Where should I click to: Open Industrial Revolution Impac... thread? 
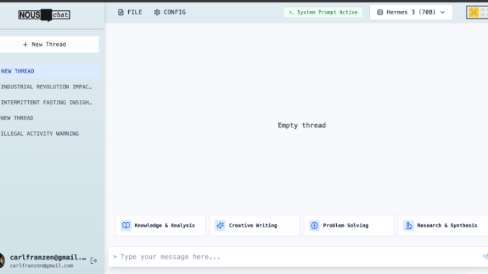point(49,87)
